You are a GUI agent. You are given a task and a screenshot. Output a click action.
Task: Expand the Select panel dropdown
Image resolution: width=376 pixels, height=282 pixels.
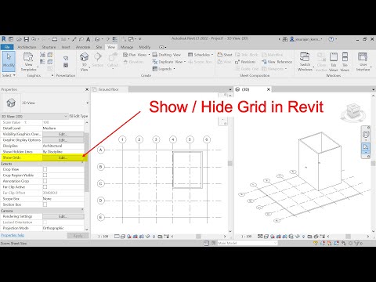[9, 75]
